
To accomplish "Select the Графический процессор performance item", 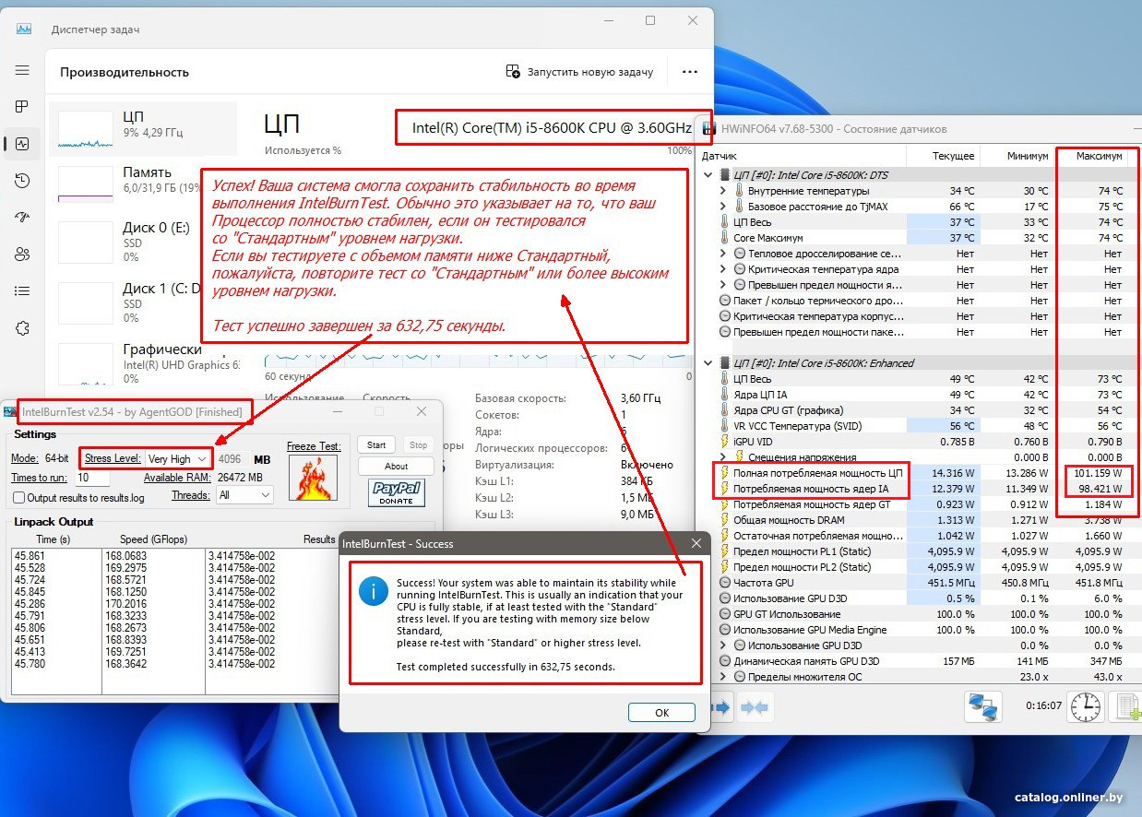I will (143, 362).
